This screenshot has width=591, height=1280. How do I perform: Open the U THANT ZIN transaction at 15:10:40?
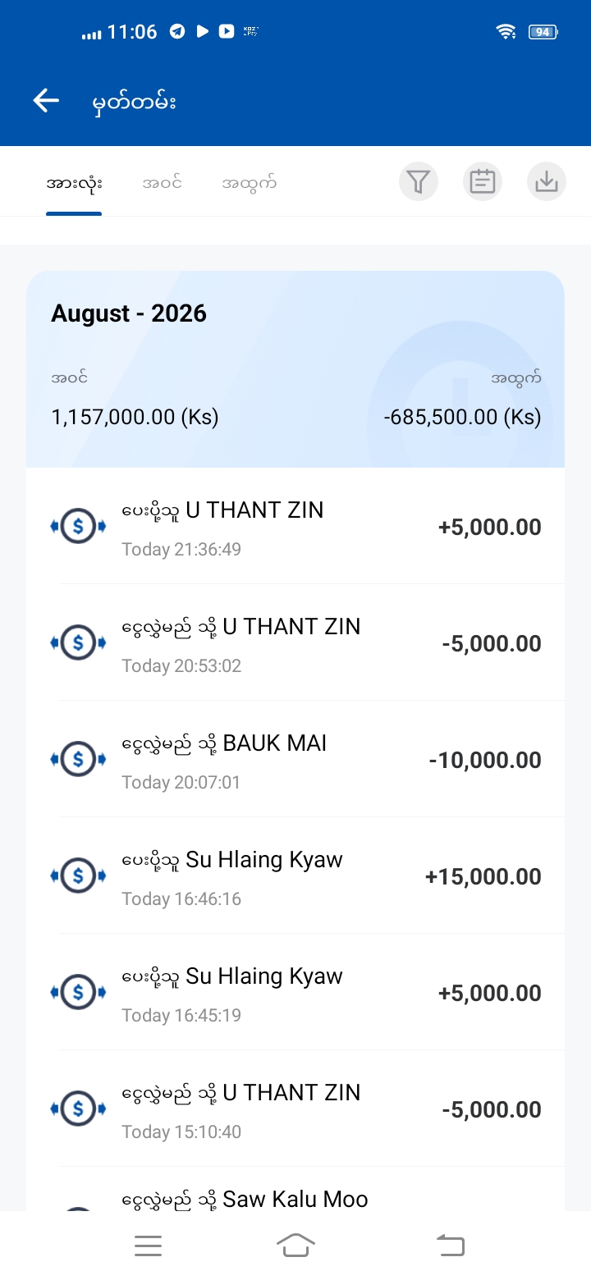(x=295, y=1109)
